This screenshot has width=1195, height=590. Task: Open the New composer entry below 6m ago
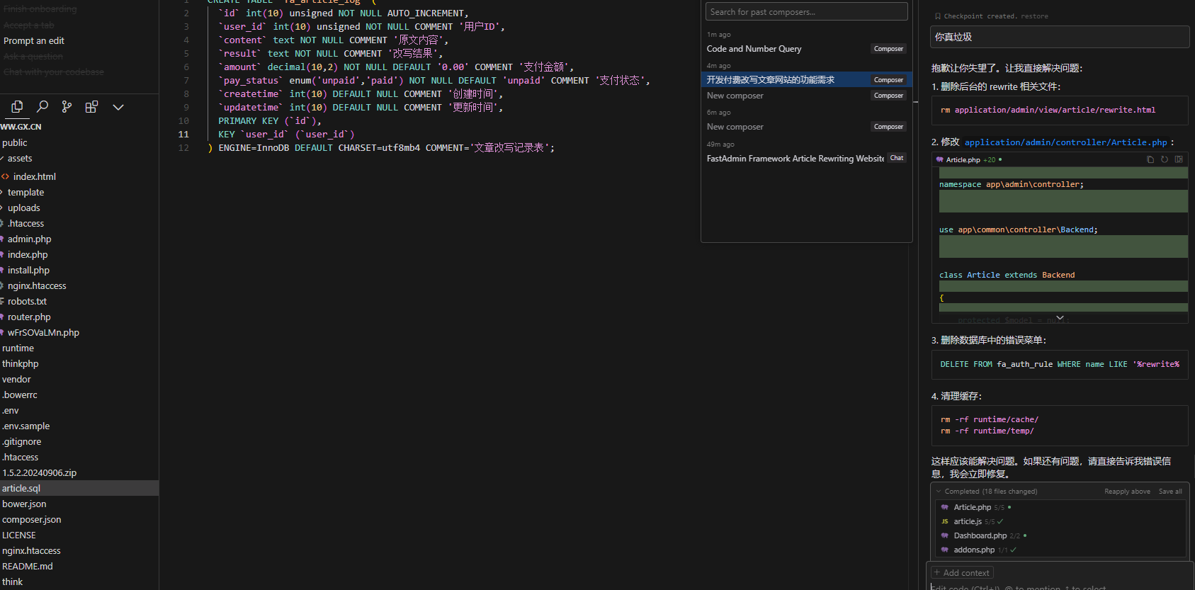click(x=806, y=127)
